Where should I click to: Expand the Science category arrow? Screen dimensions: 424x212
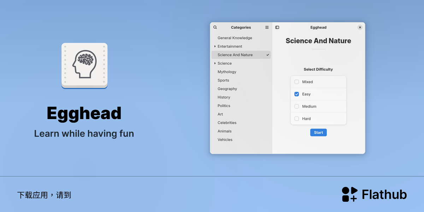coord(215,63)
